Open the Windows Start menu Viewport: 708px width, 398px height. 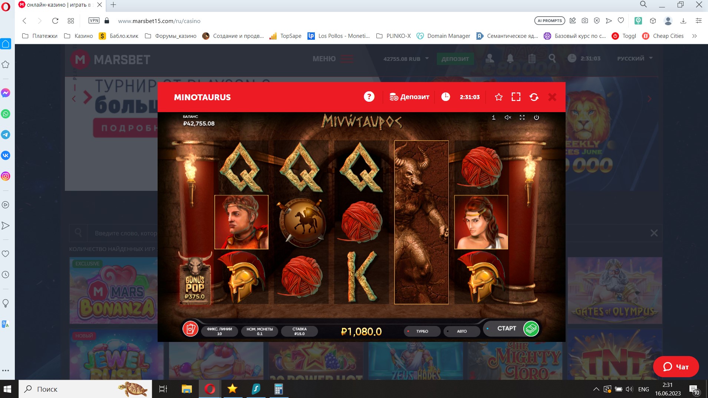pos(7,389)
